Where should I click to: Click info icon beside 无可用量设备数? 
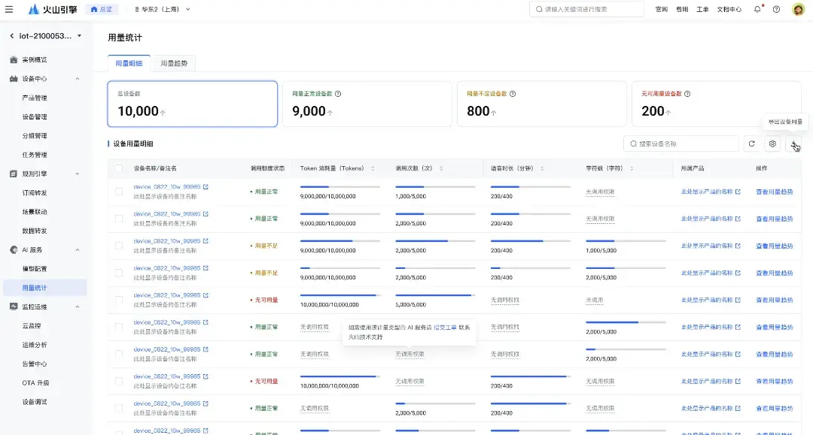point(687,94)
